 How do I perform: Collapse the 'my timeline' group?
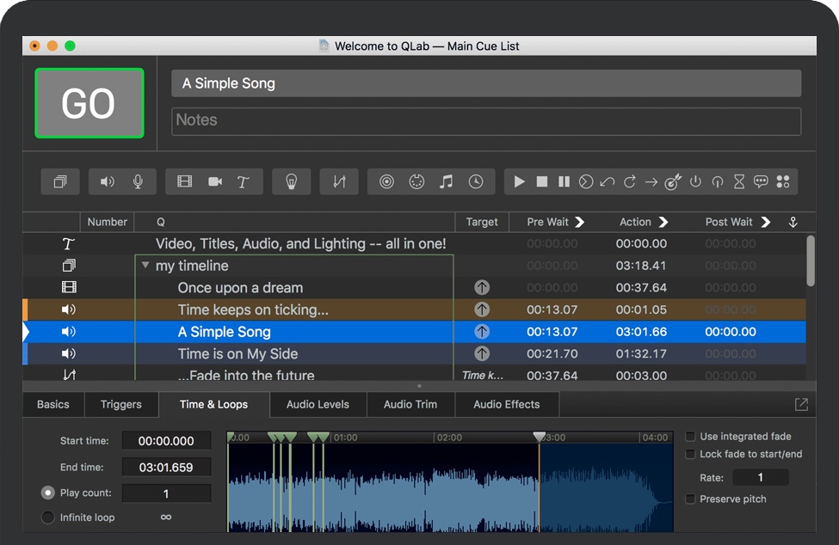click(x=145, y=266)
